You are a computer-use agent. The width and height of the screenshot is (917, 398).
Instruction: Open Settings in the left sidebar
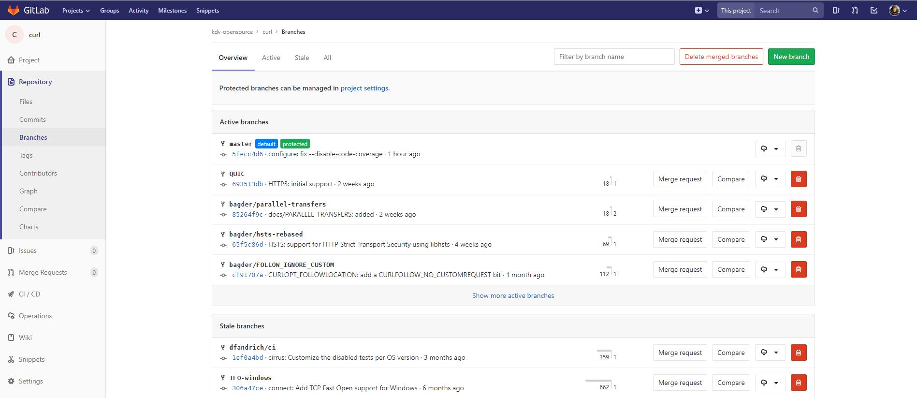(x=30, y=381)
